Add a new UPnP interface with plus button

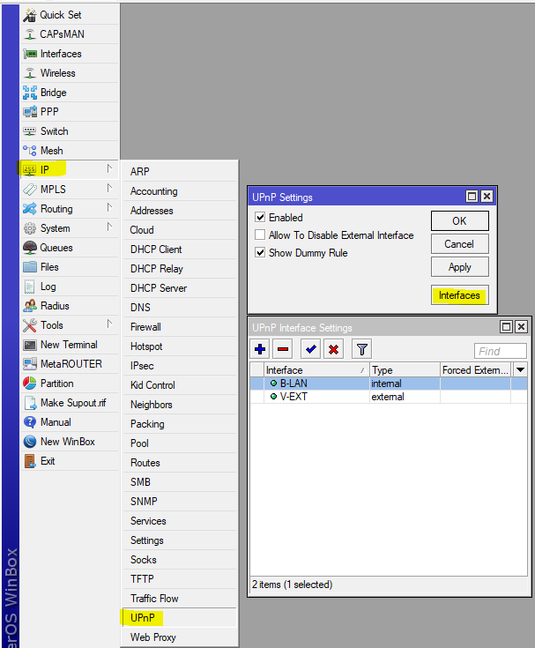click(x=260, y=350)
